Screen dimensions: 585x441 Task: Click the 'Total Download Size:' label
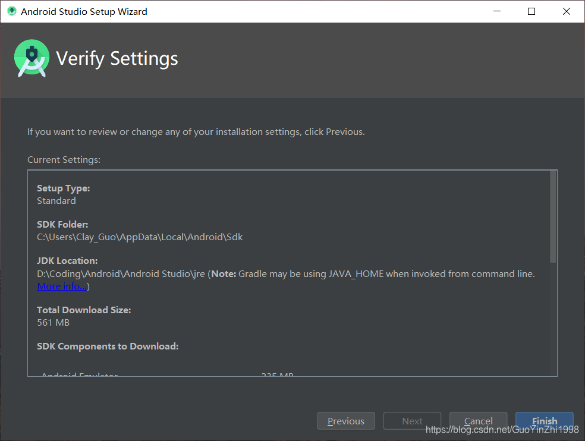pyautogui.click(x=84, y=310)
